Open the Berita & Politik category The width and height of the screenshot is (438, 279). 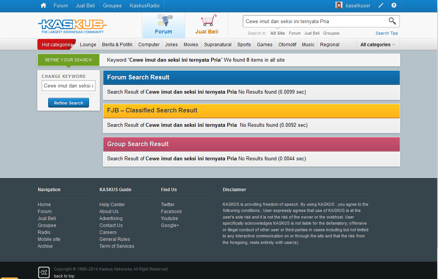[117, 44]
